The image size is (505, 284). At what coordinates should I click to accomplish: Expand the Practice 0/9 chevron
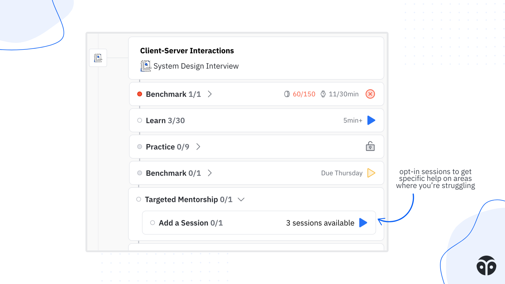point(198,147)
